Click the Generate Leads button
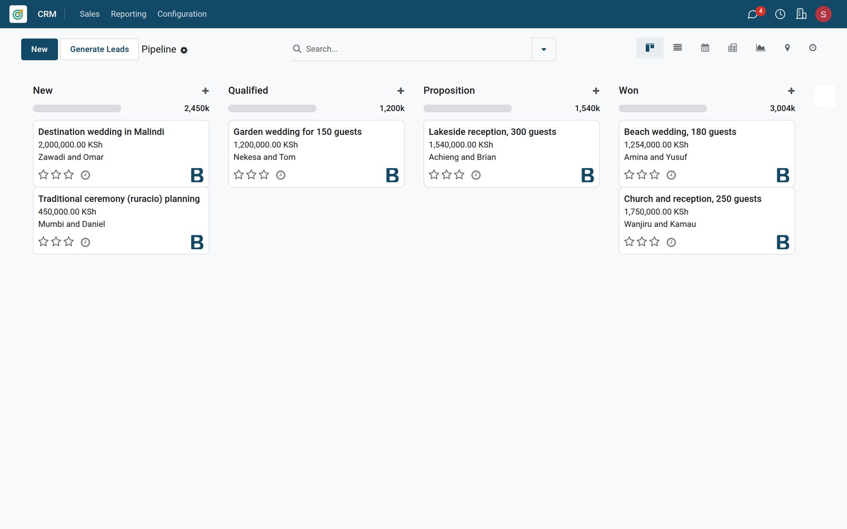This screenshot has width=847, height=529. (100, 49)
